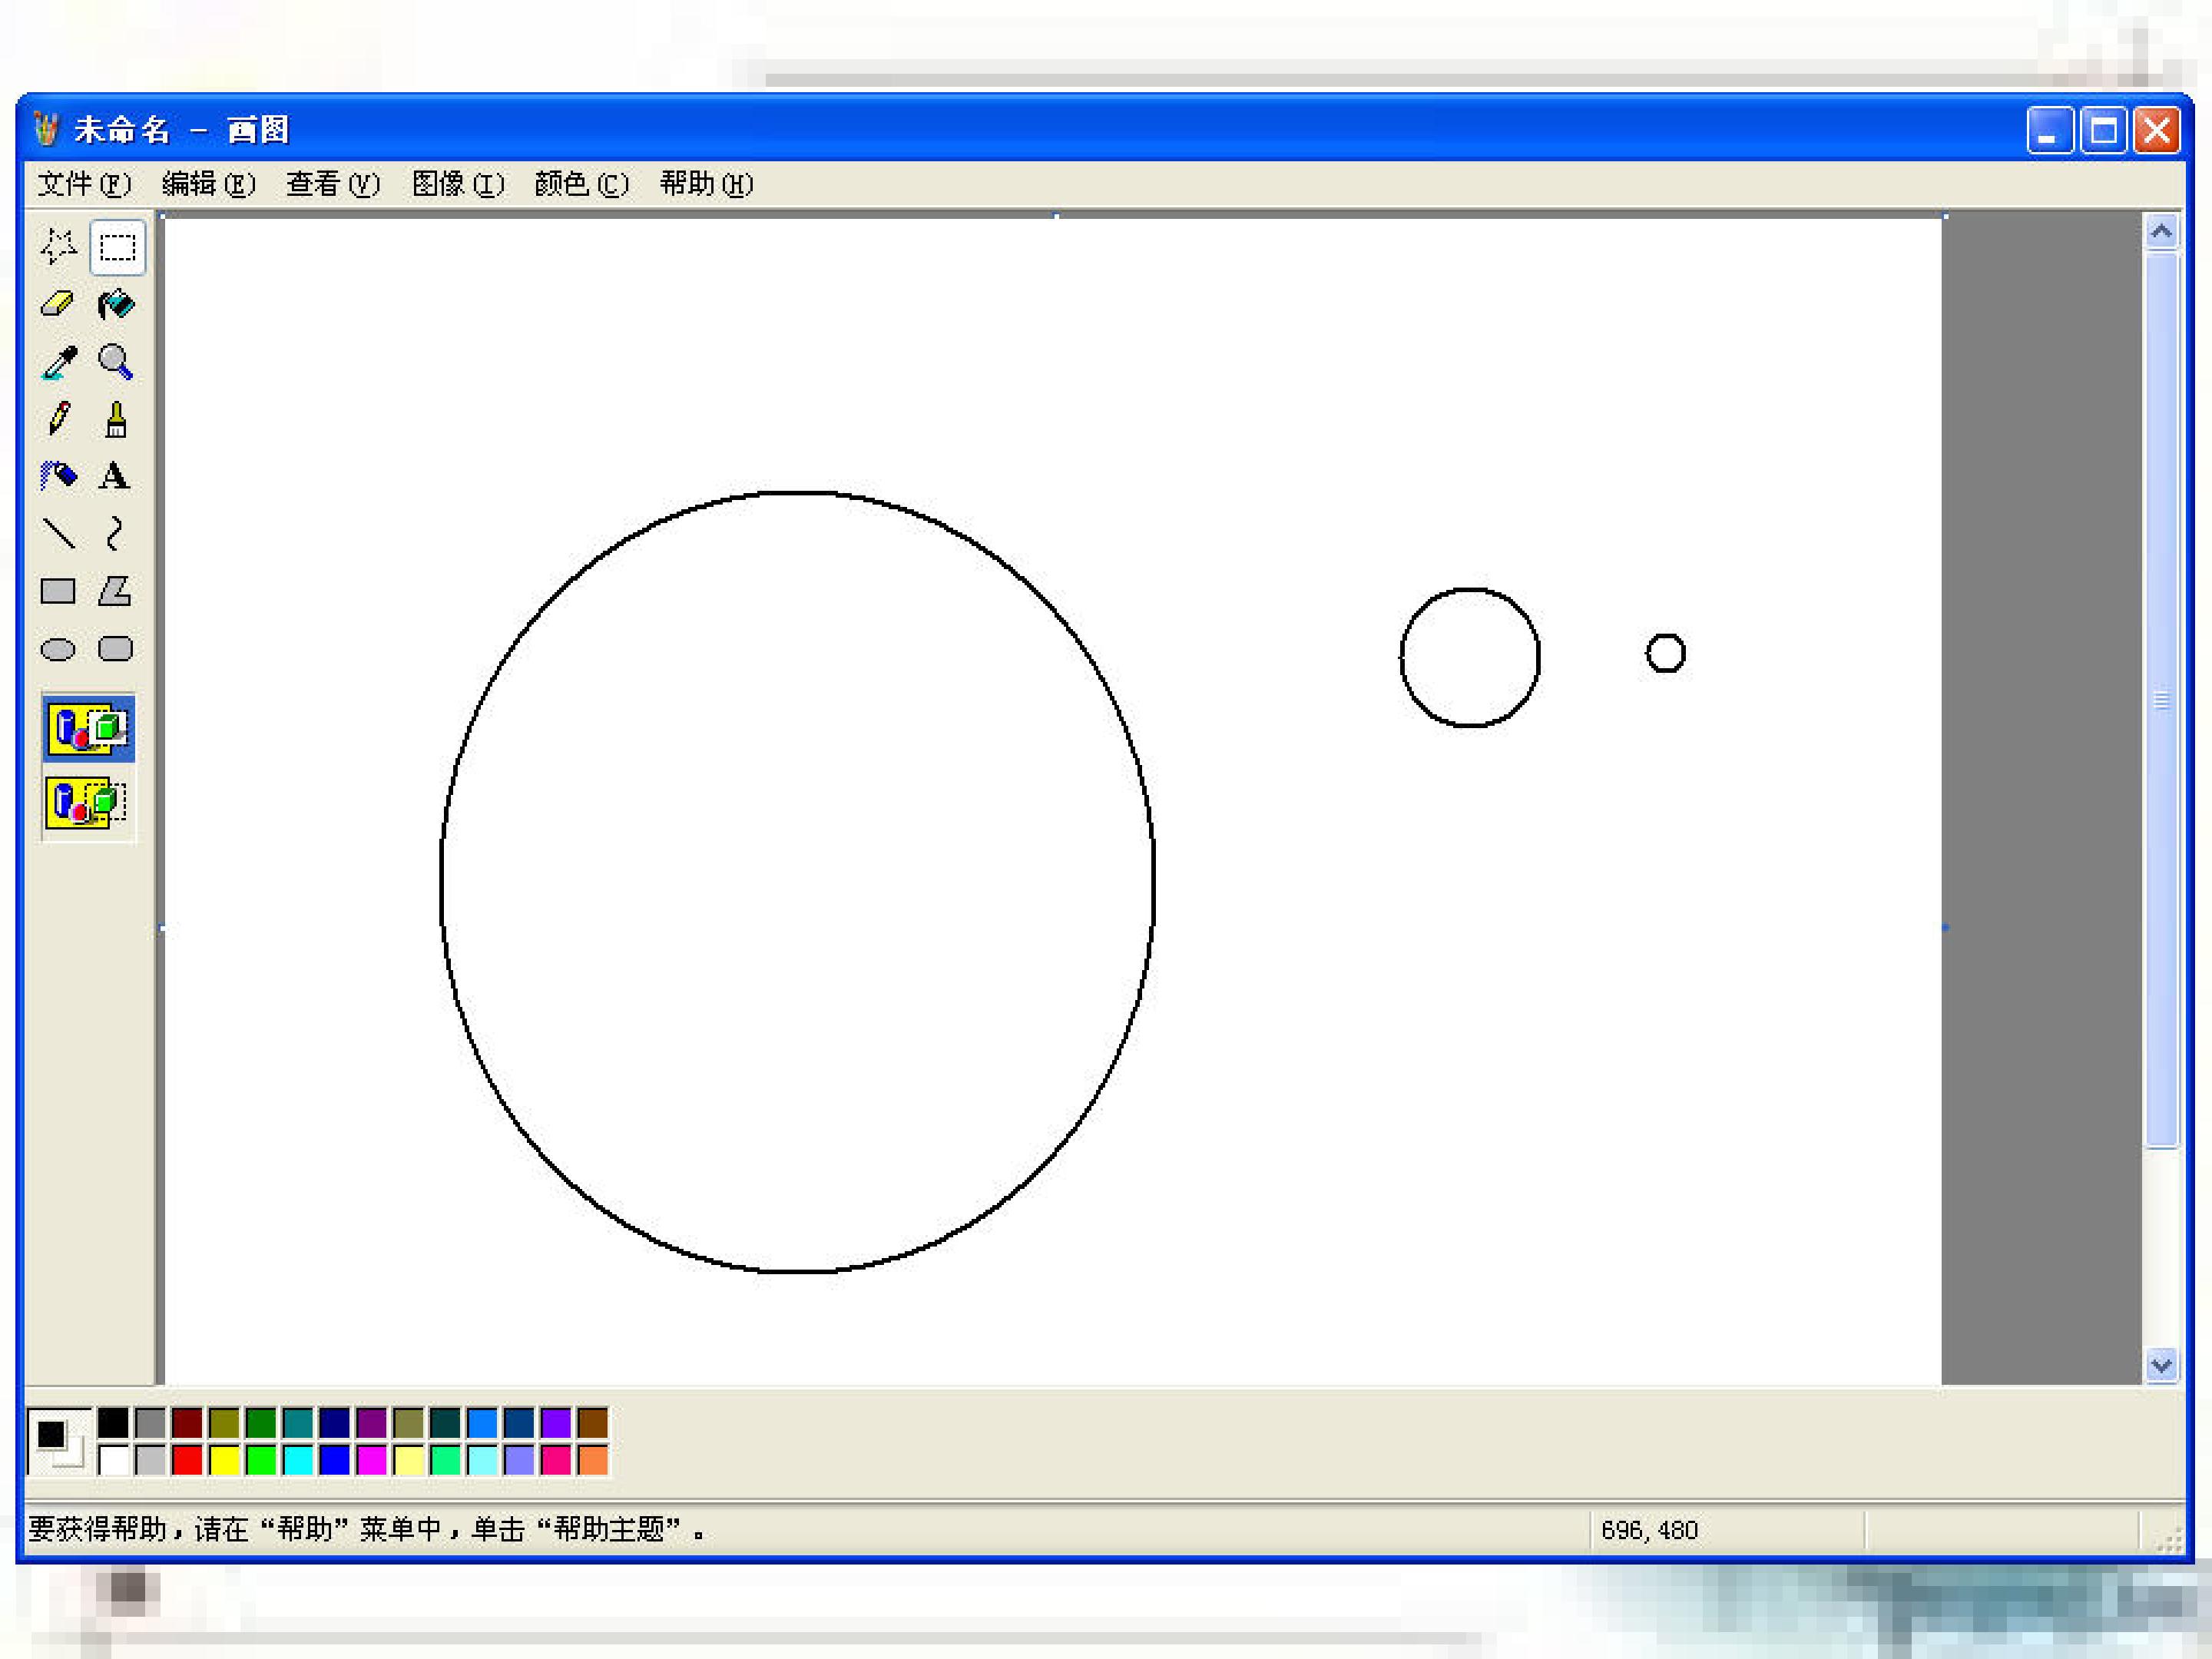This screenshot has width=2212, height=1659.
Task: Choose the bright green color swatch
Action: [x=261, y=1460]
